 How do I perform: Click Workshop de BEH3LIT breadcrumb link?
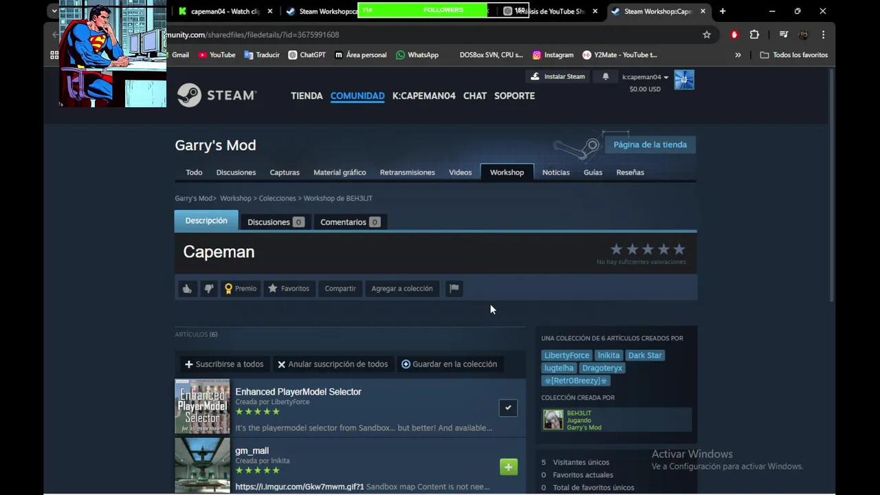338,198
